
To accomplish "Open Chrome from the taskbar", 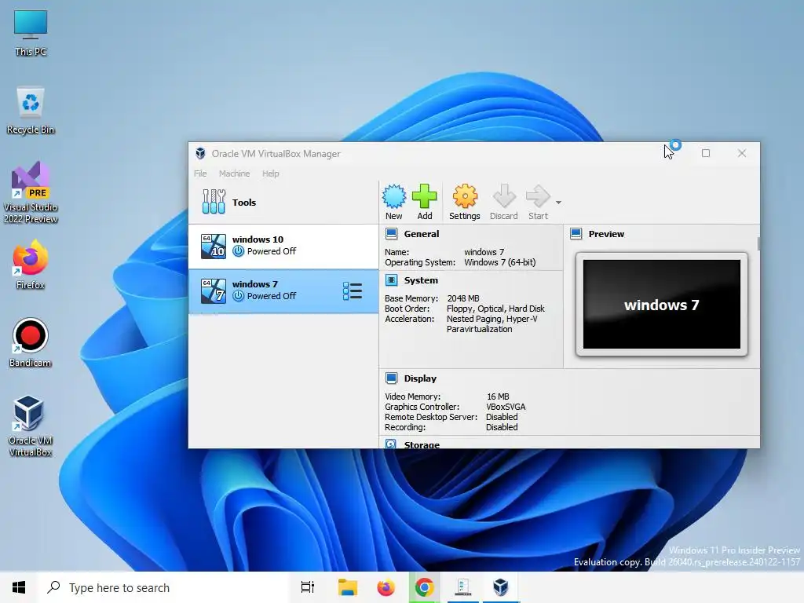I will 424,587.
